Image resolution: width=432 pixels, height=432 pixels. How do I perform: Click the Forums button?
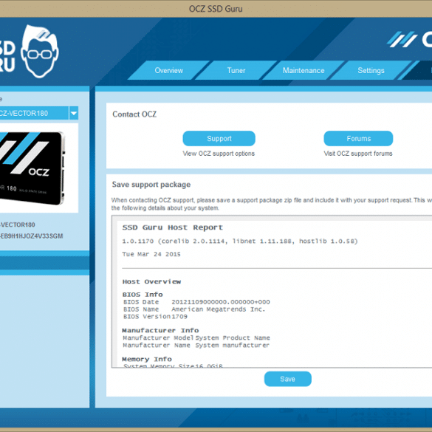click(358, 138)
